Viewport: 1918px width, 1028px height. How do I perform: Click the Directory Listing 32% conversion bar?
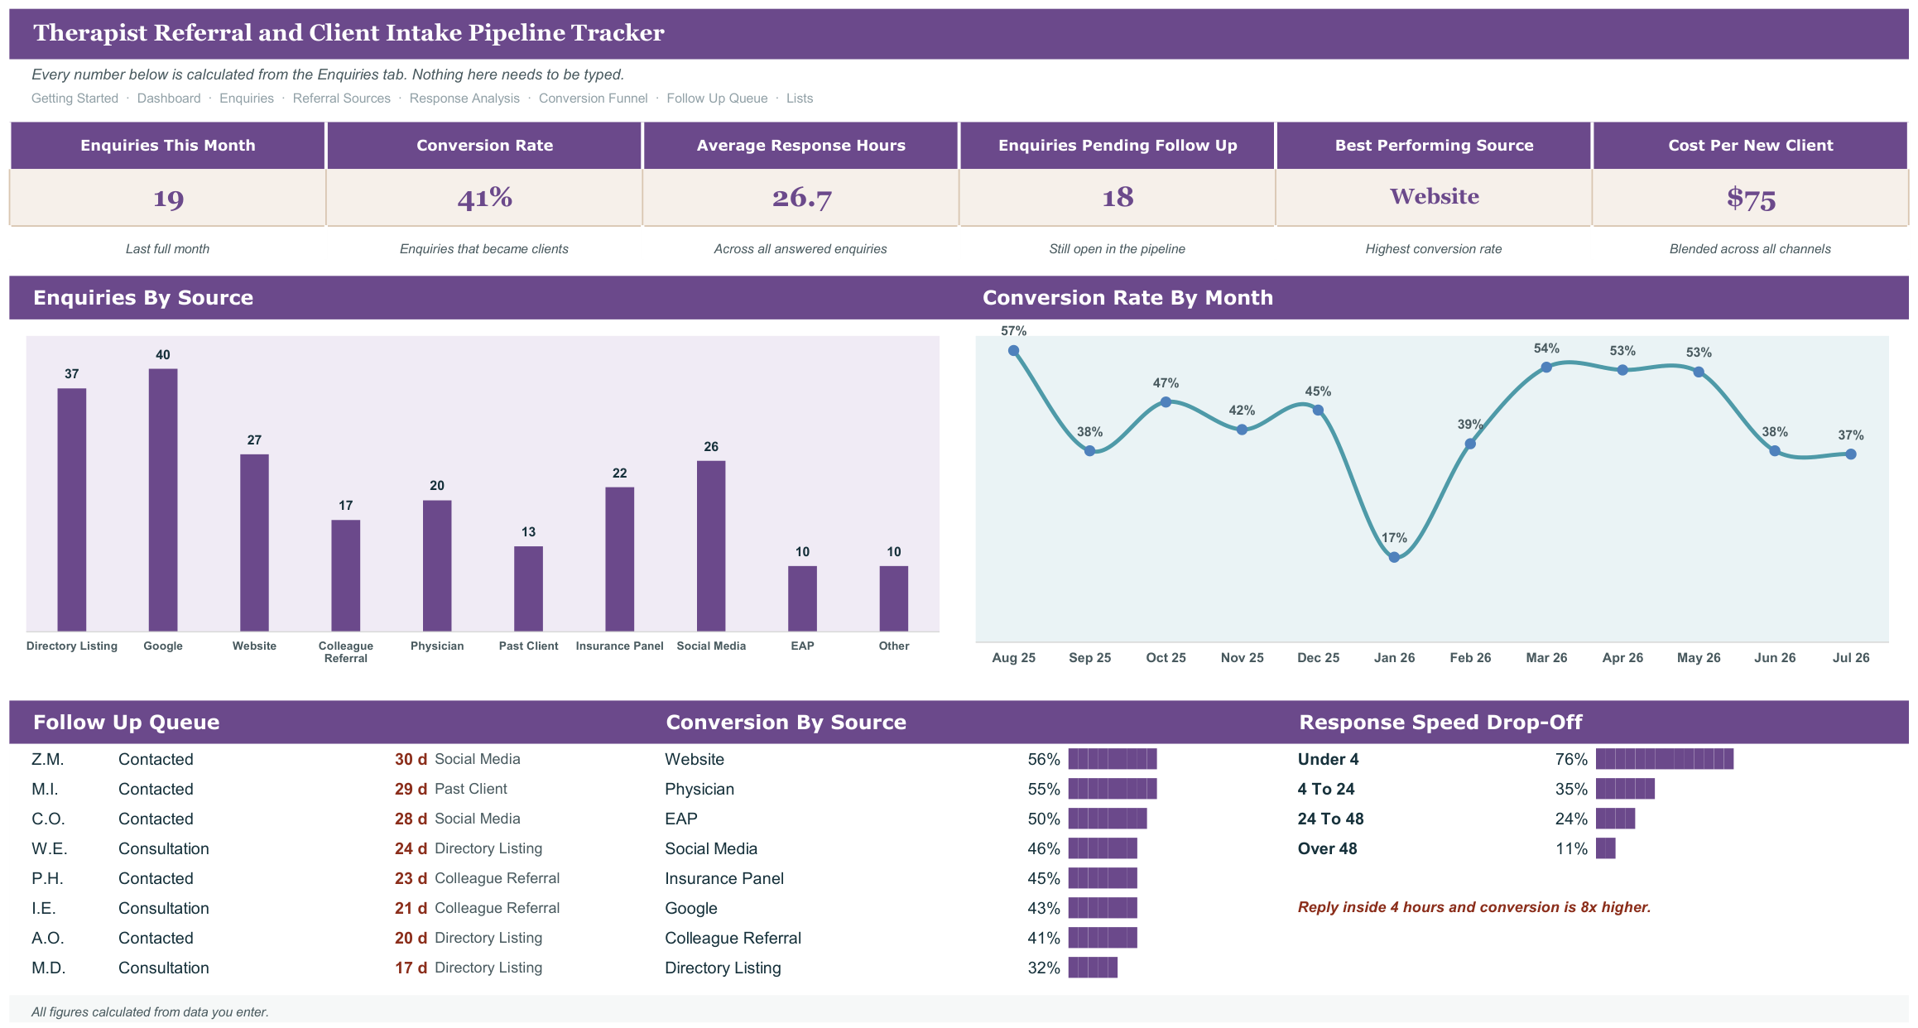pyautogui.click(x=1093, y=968)
